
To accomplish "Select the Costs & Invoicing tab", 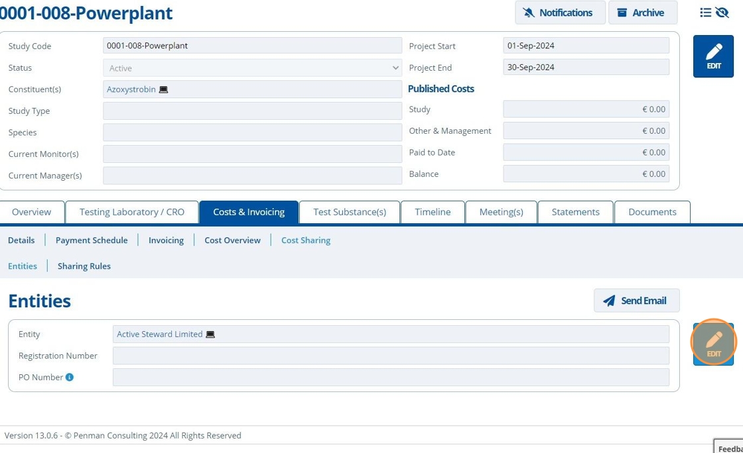I will 249,213.
